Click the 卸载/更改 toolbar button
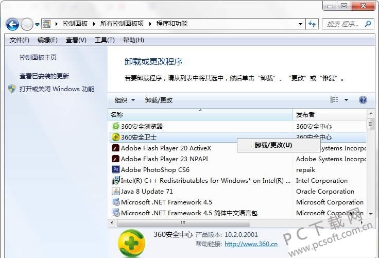 click(x=159, y=100)
